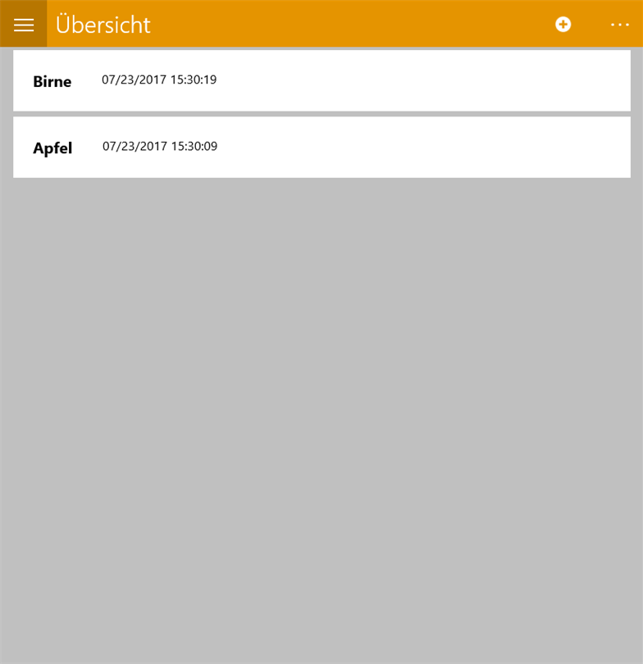The image size is (643, 664).
Task: Open the hamburger navigation menu
Action: (23, 24)
